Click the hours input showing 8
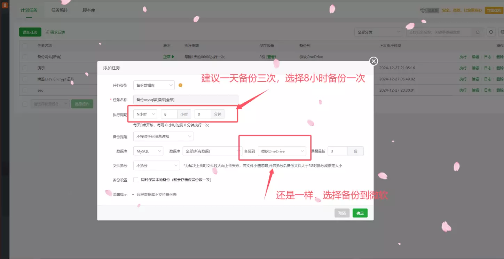This screenshot has width=504, height=259. (x=169, y=114)
